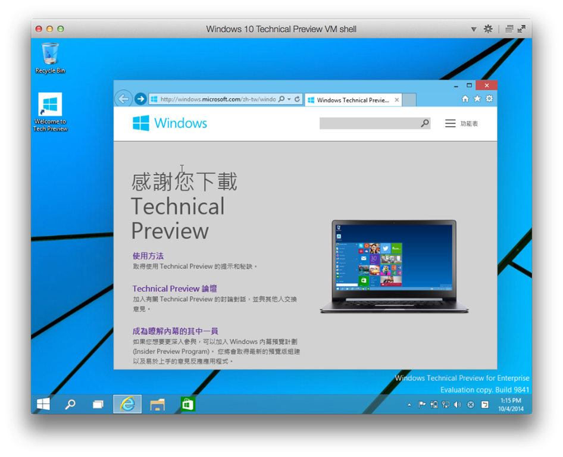Open the IE Home page icon
Screen dimensions: 563x457
[465, 99]
